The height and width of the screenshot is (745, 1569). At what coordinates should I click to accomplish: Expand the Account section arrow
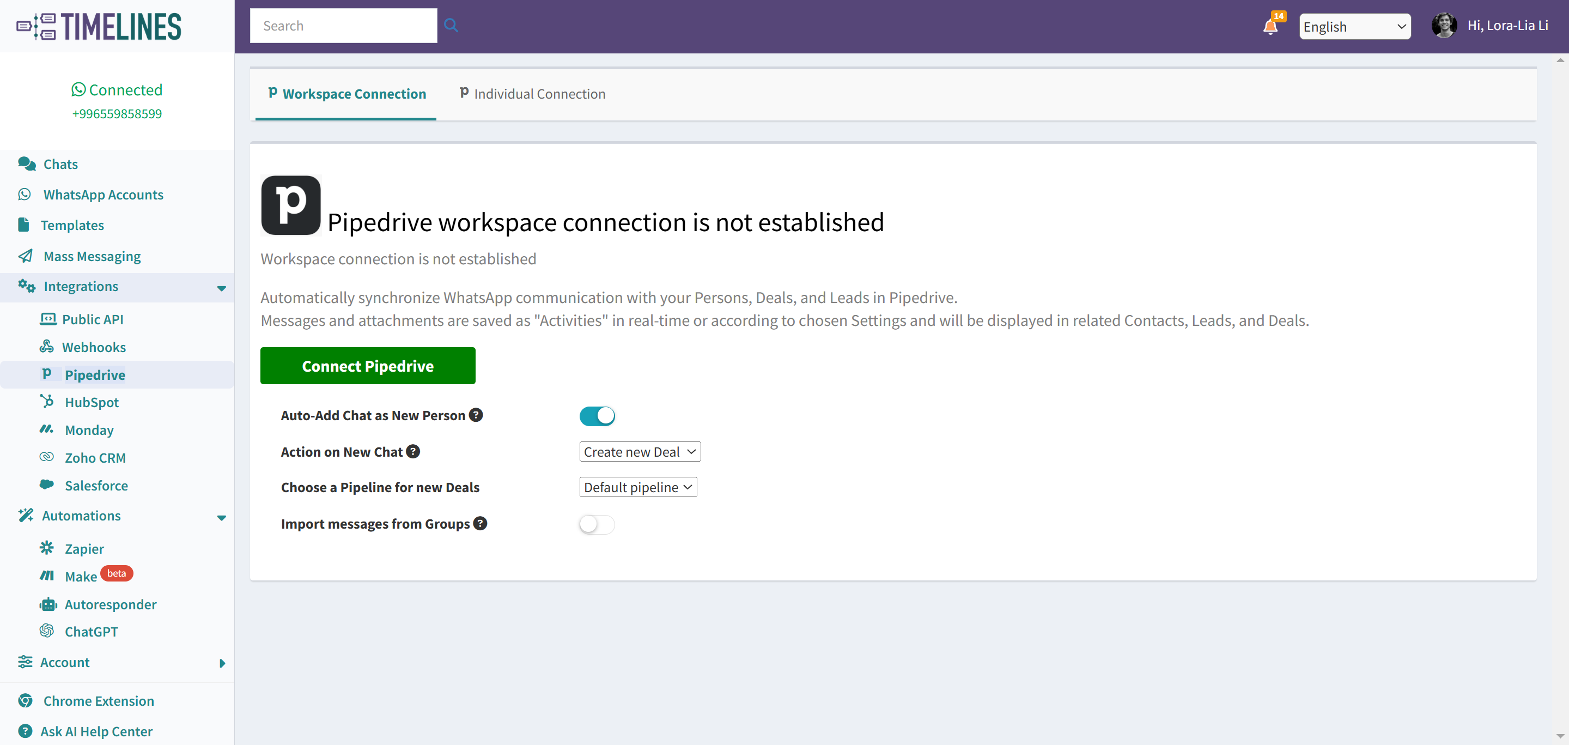(222, 663)
